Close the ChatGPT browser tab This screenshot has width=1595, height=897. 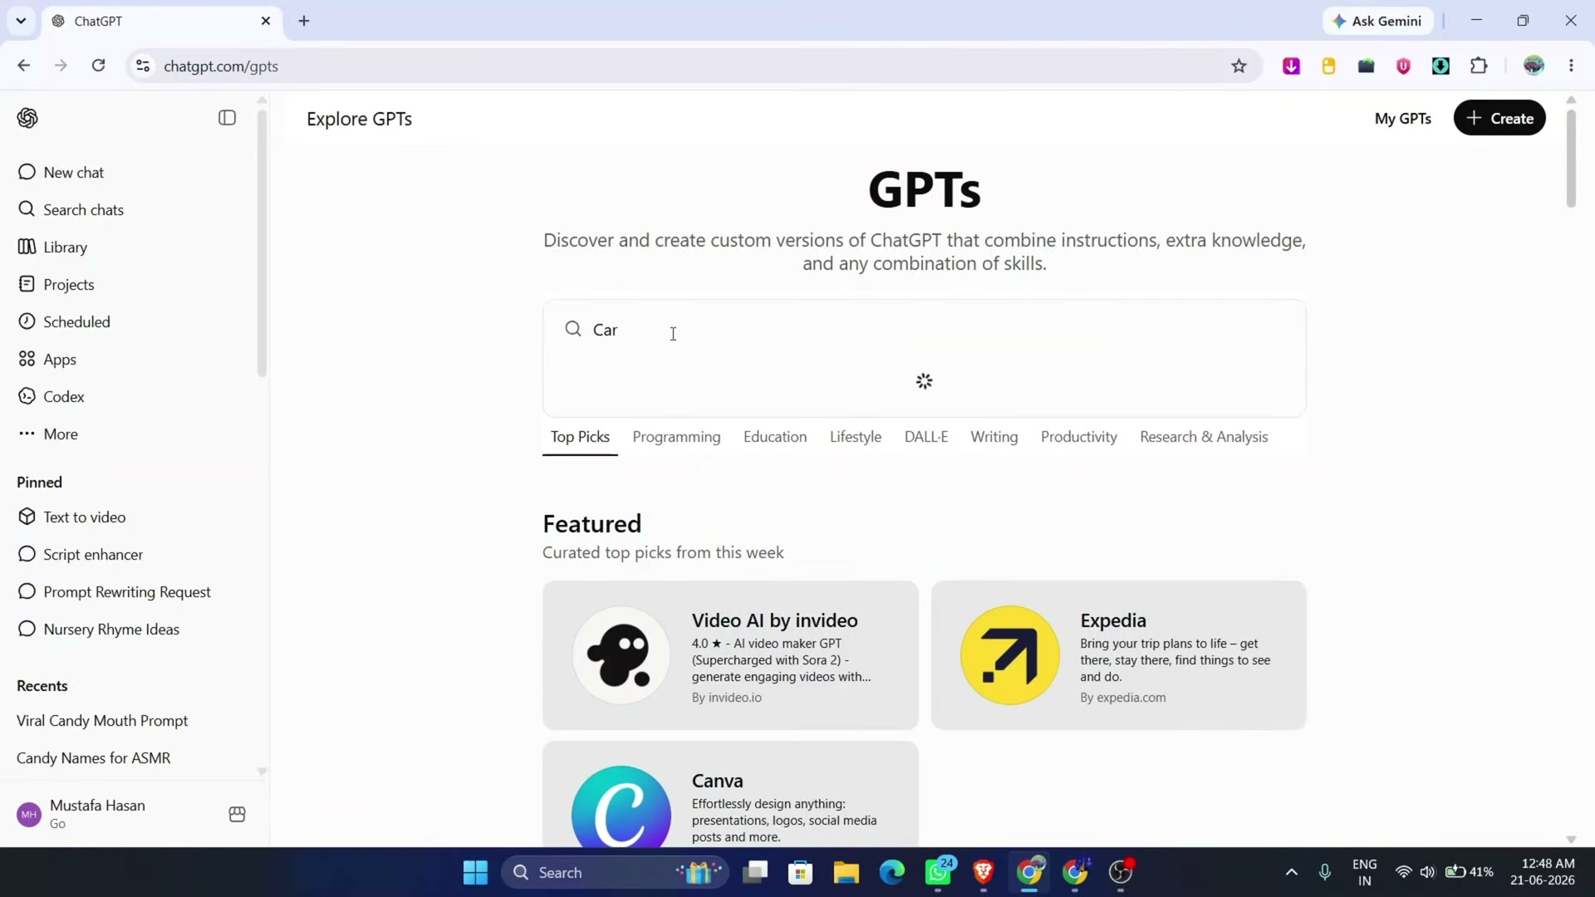[x=266, y=21]
